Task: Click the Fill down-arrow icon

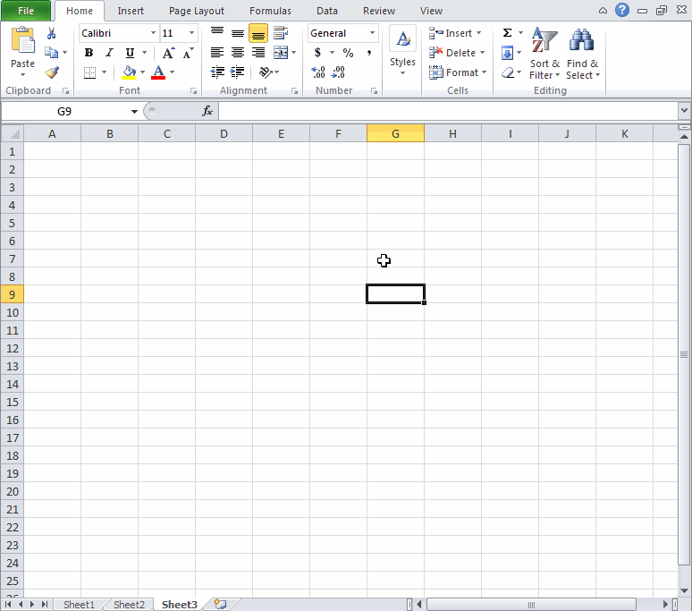Action: pos(508,53)
